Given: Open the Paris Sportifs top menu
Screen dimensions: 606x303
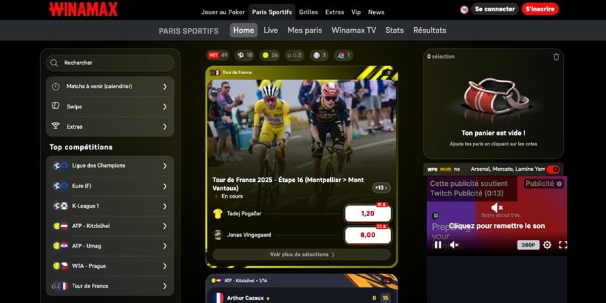Looking at the screenshot, I should 272,12.
